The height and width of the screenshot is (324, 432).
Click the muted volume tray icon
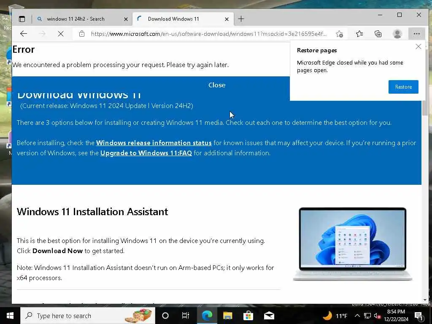click(377, 316)
